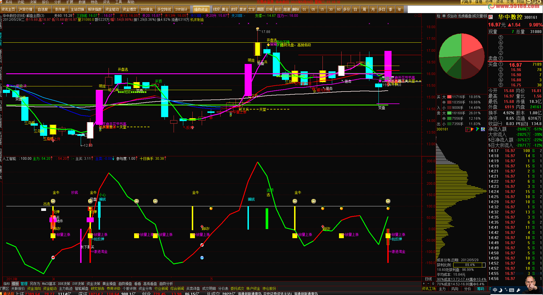
Task: Switch to the 模板 tab
Action: coord(15,284)
